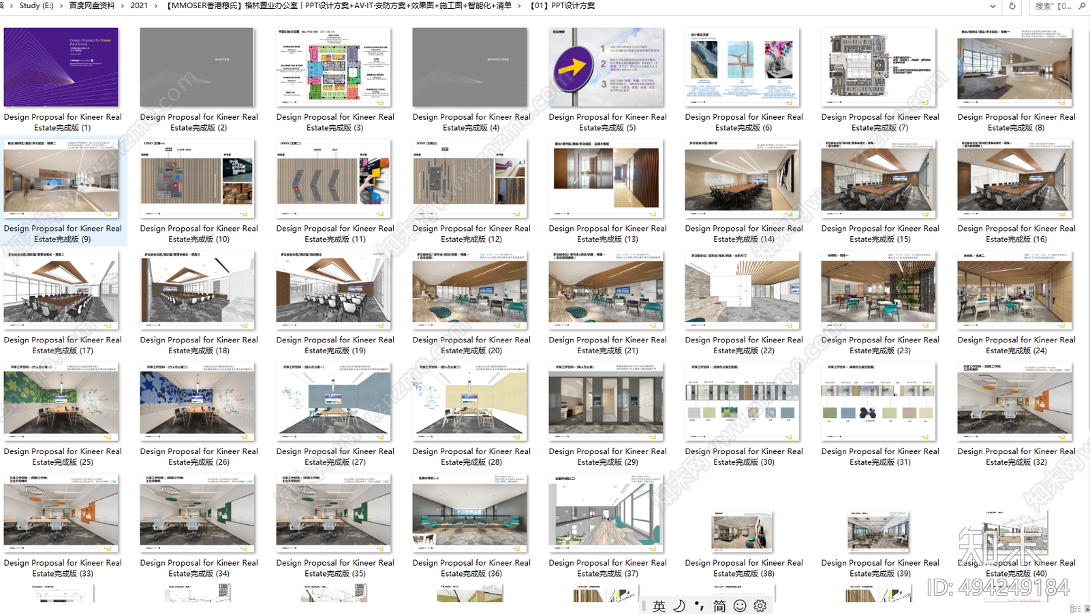Toggle the IME half-moon width icon
The image size is (1090, 614).
[x=679, y=606]
